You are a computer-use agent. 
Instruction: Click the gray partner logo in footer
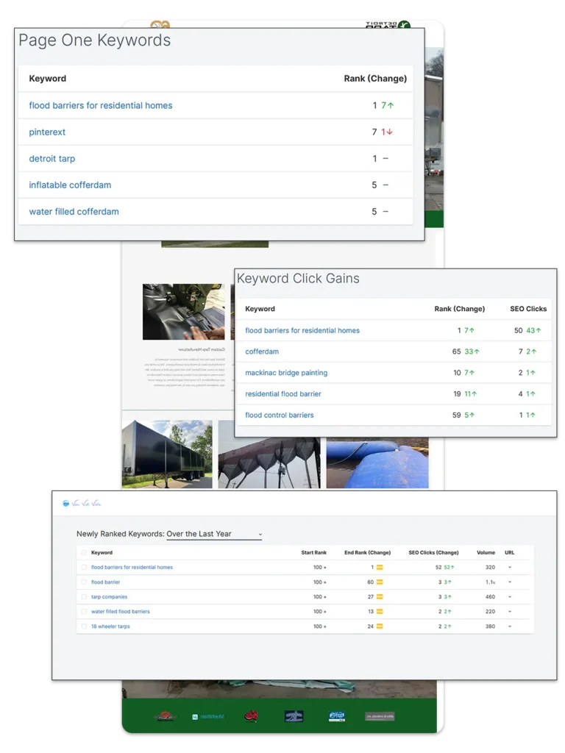(x=380, y=715)
